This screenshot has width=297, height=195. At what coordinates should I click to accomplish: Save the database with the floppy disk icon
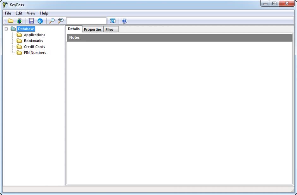[31, 21]
